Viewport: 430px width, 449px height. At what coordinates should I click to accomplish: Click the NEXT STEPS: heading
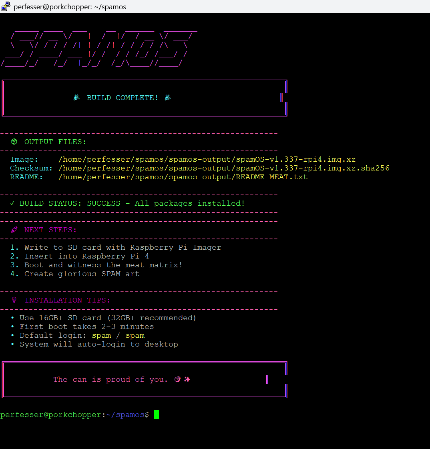(50, 230)
